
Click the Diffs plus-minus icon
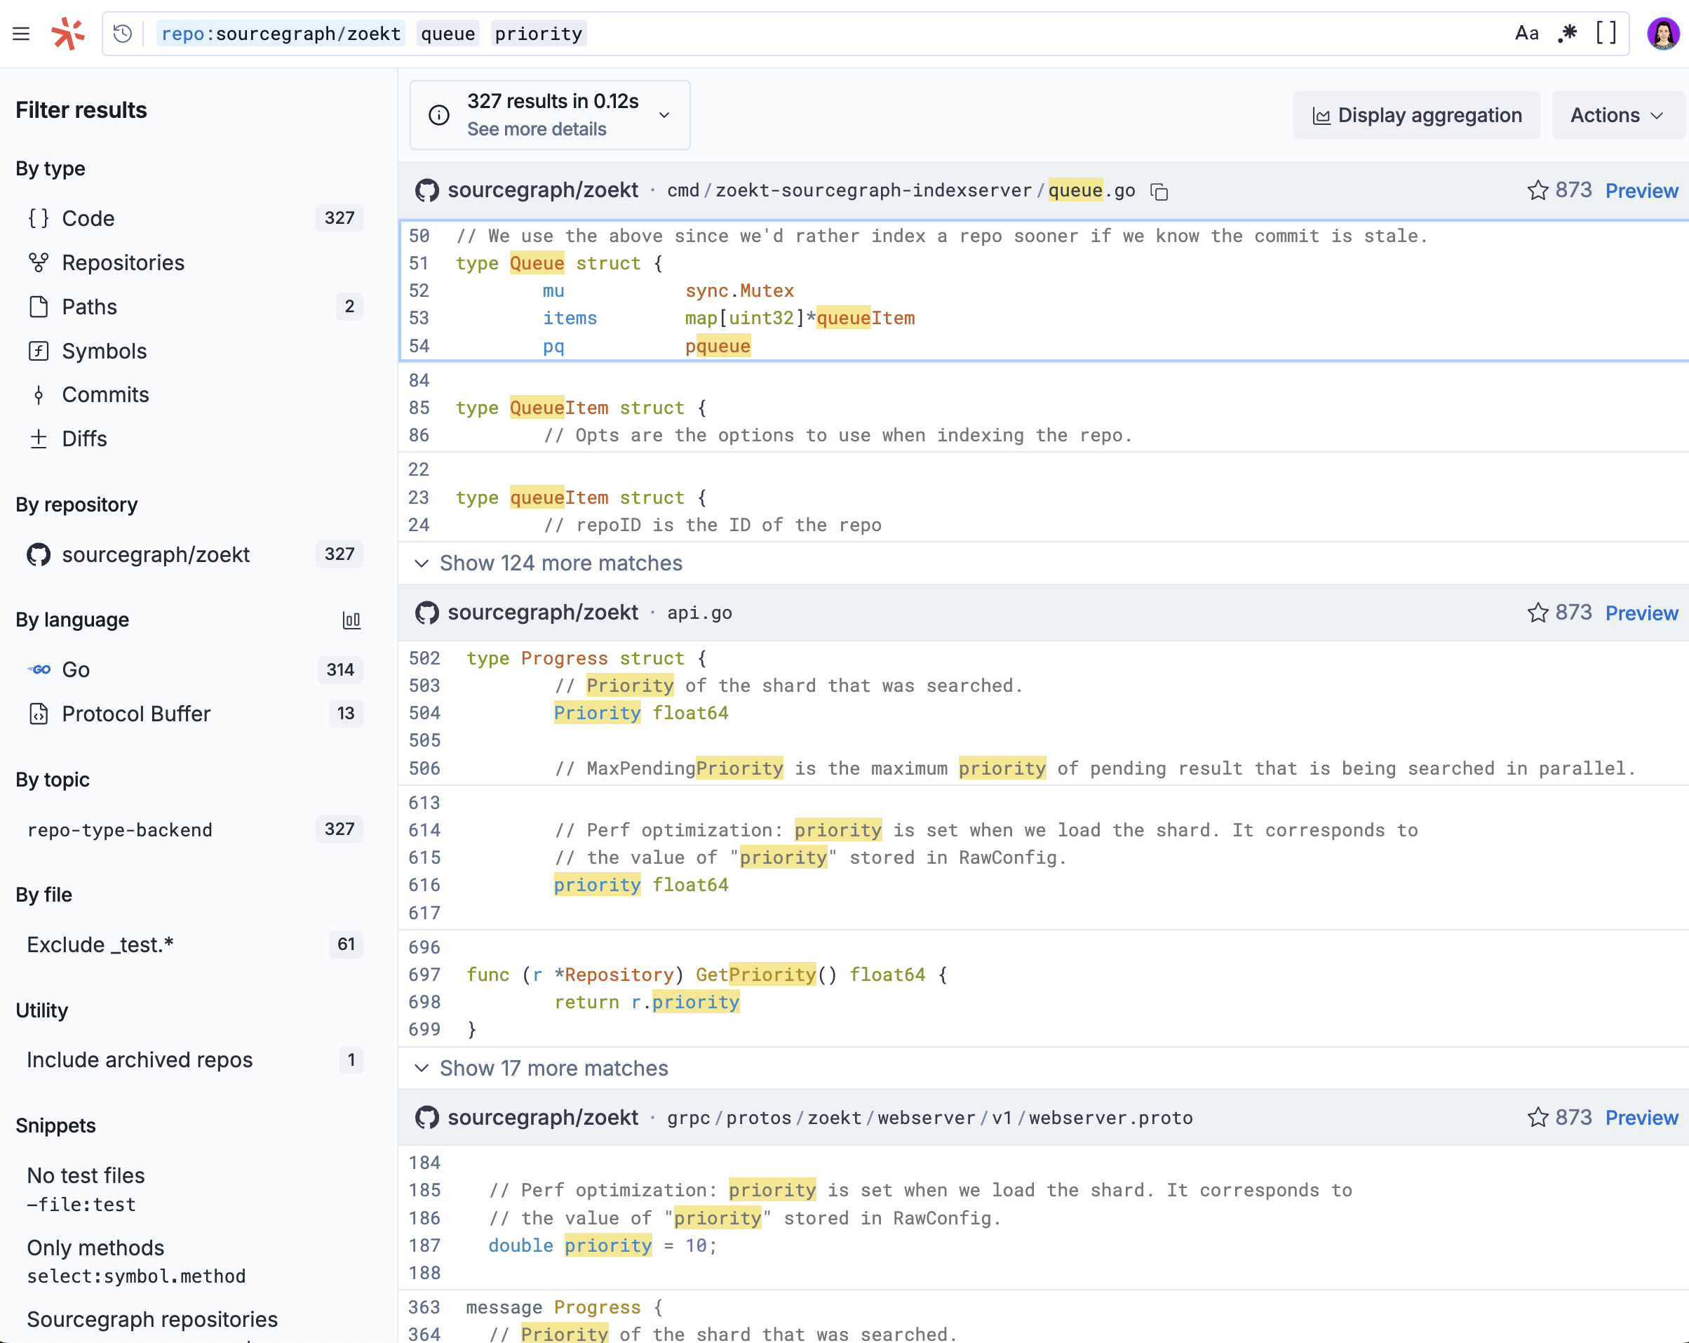pyautogui.click(x=39, y=439)
